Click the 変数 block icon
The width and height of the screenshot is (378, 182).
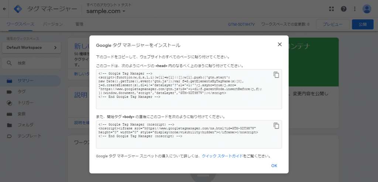[x=9, y=114]
